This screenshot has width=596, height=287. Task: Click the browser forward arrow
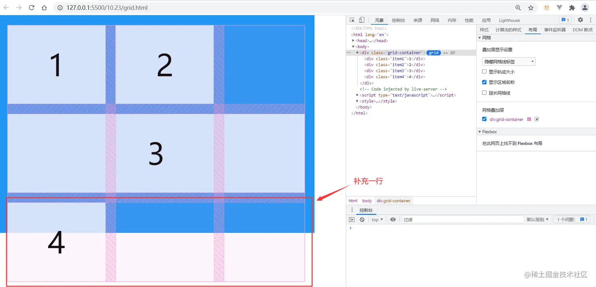pyautogui.click(x=19, y=7)
